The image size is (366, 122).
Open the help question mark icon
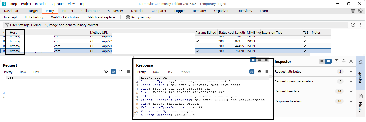tap(353, 25)
